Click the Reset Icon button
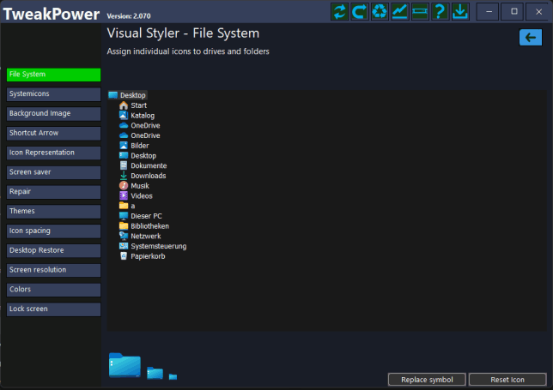 pyautogui.click(x=507, y=380)
